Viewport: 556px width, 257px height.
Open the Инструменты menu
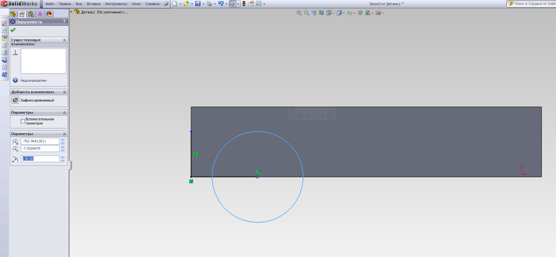click(116, 4)
